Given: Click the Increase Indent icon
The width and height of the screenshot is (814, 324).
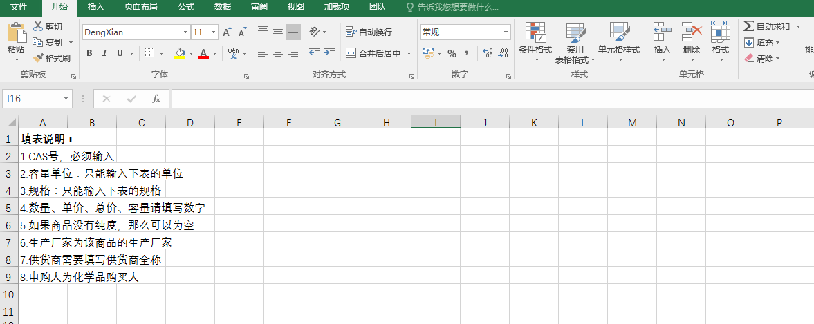Looking at the screenshot, I should coord(330,53).
